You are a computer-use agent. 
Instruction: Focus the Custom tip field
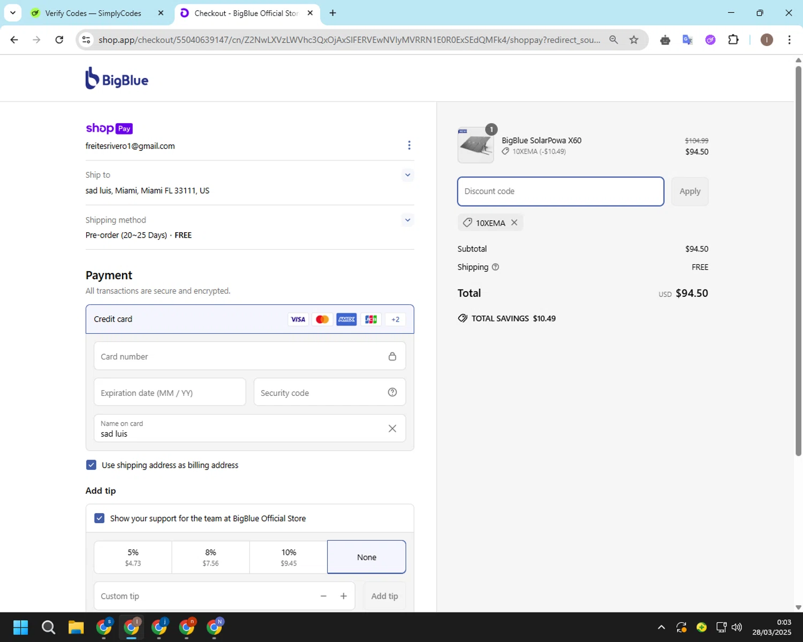pos(224,596)
